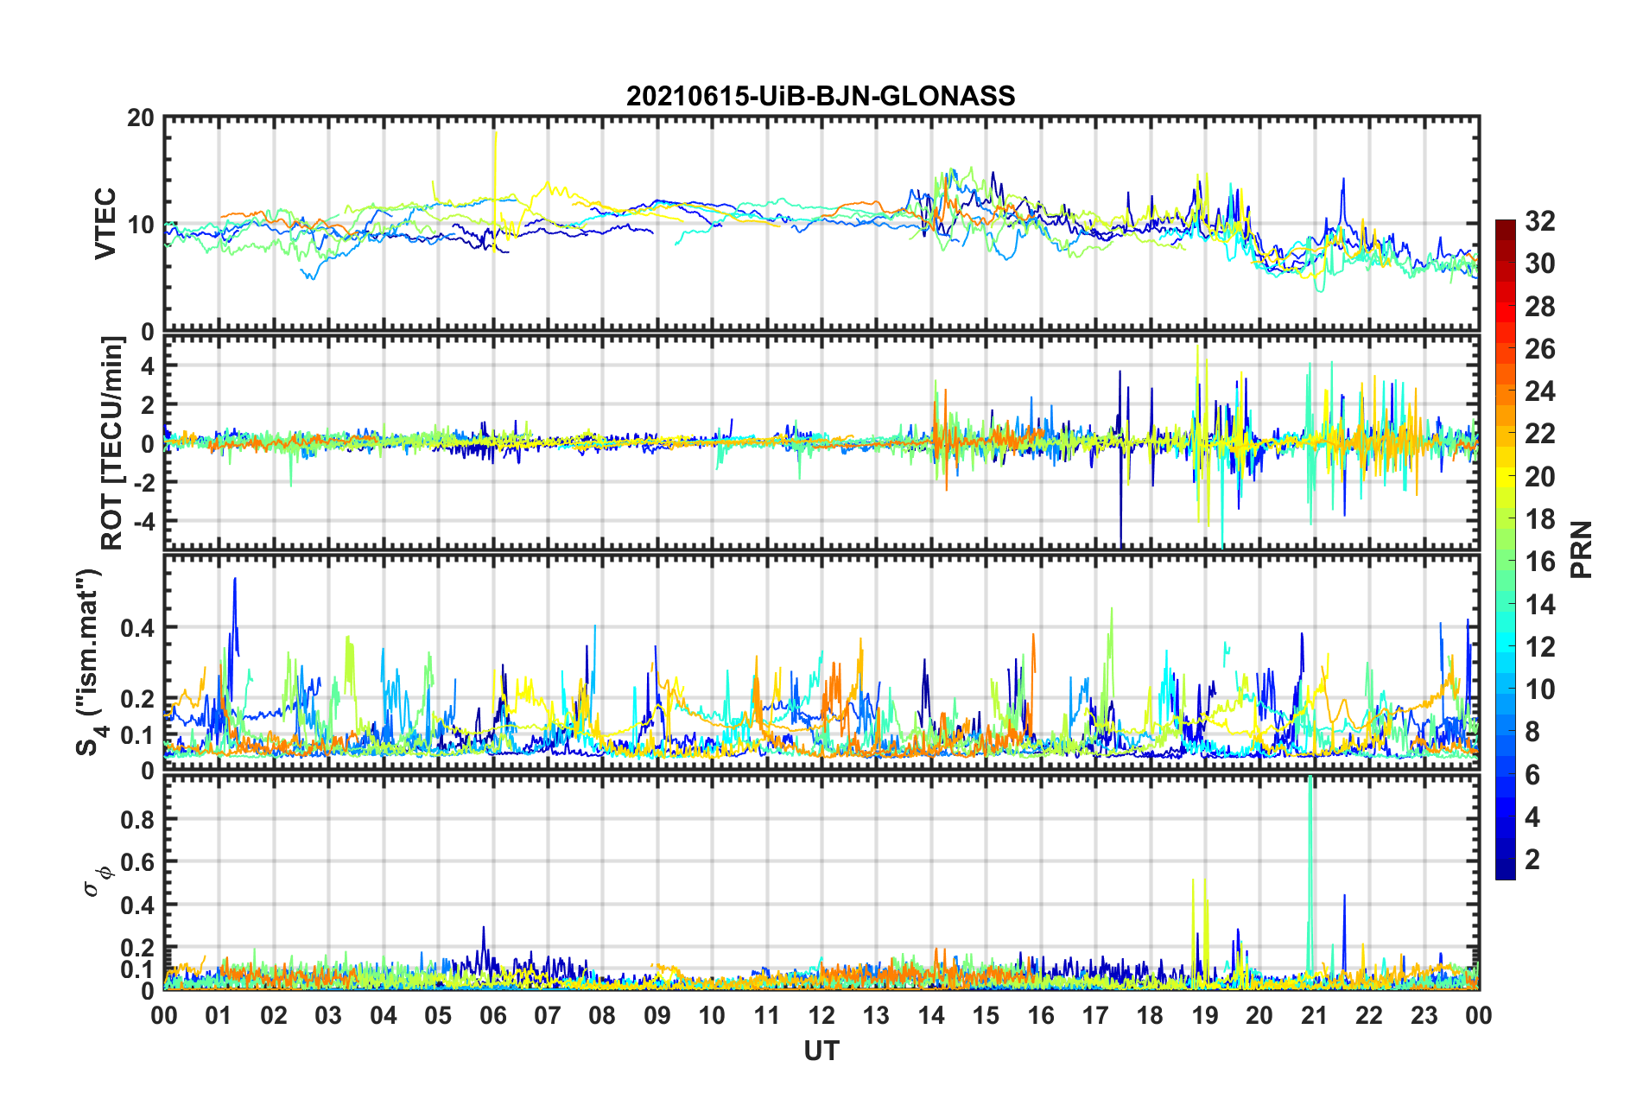Select x-axis hour tick label 09
Viewport: 1643px width, 1099px height.
(657, 1015)
